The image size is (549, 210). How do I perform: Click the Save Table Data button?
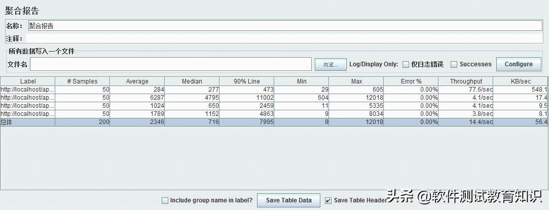click(288, 200)
